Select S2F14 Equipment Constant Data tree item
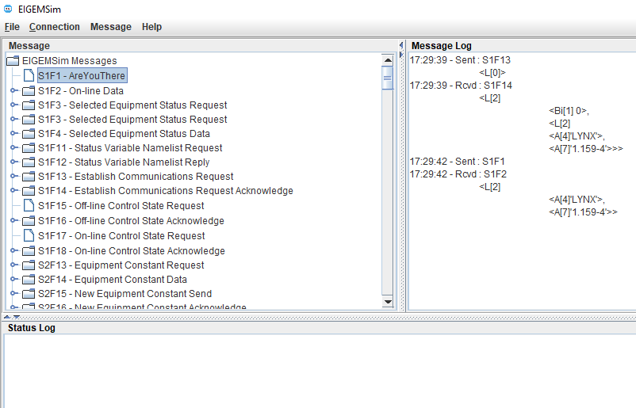 point(112,280)
